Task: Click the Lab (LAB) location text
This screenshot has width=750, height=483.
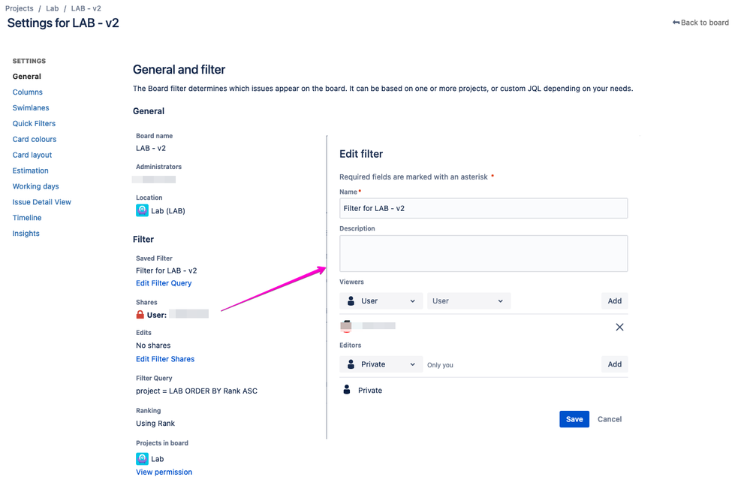Action: coord(168,210)
